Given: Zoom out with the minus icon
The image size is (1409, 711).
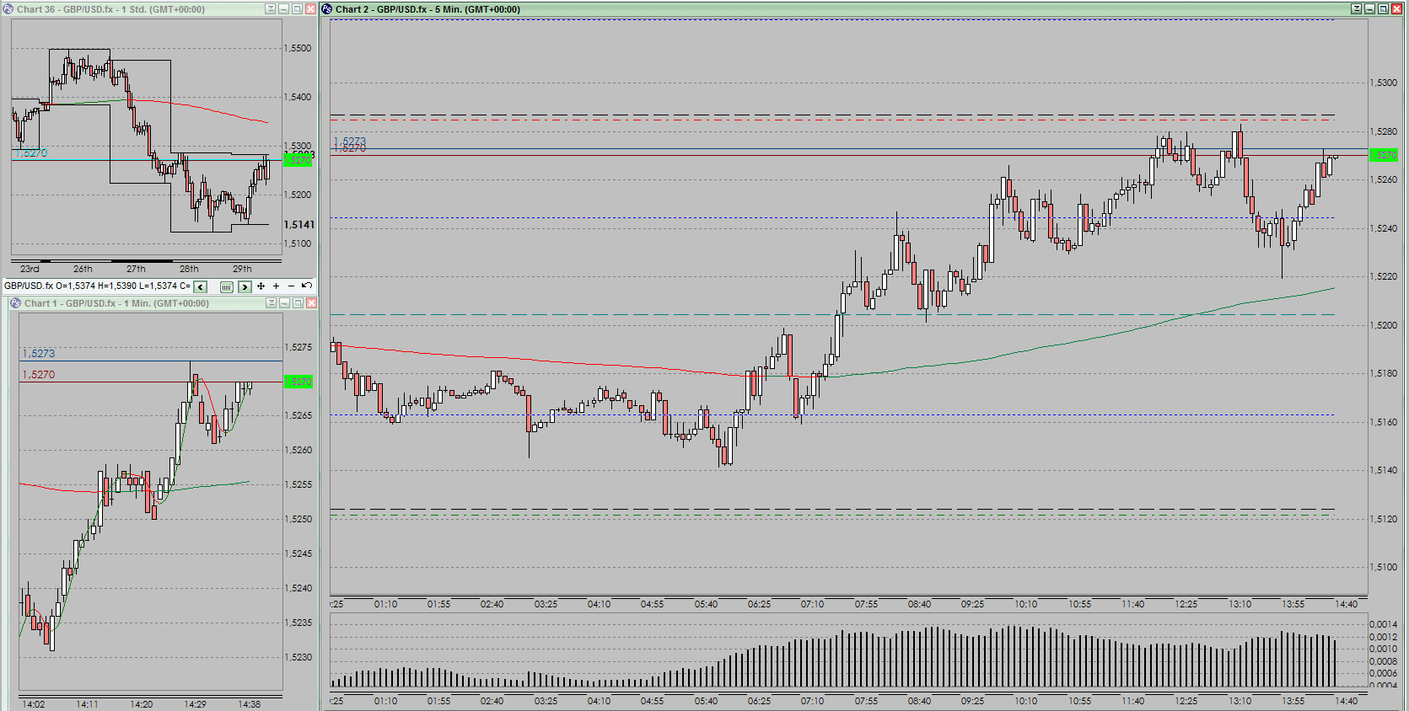Looking at the screenshot, I should point(291,286).
